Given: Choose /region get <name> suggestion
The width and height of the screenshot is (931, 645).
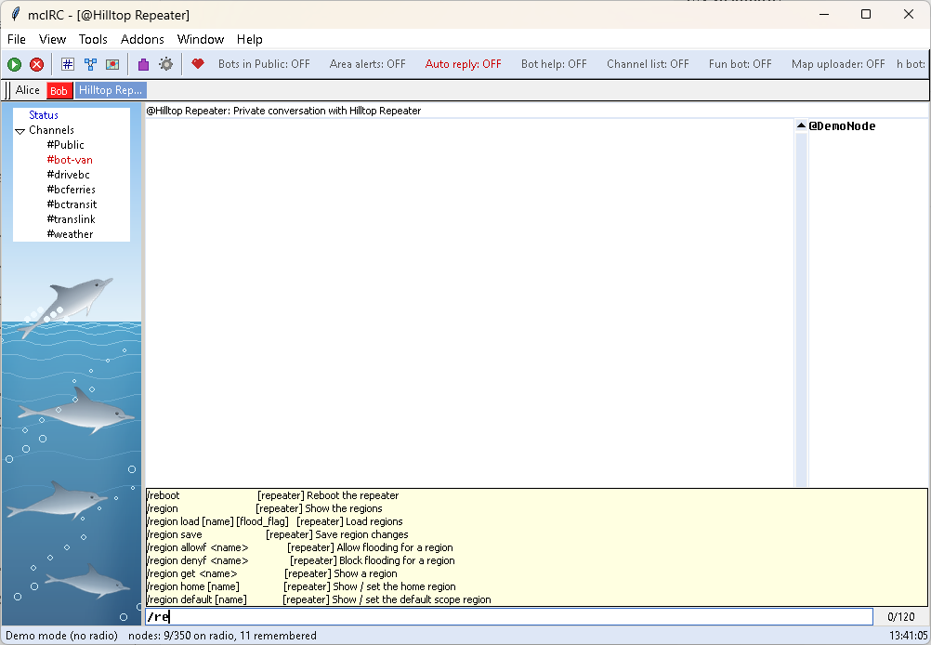Looking at the screenshot, I should [536, 573].
